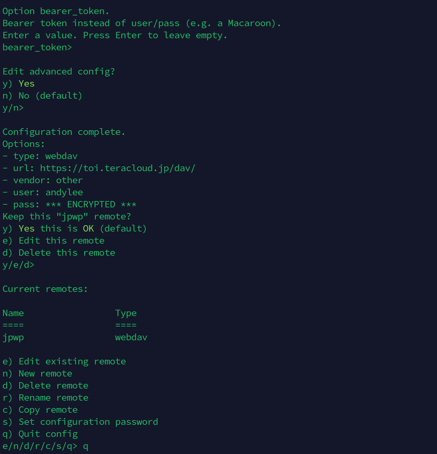Select the 'y) Yes' advanced config option
The image size is (437, 454).
pyautogui.click(x=18, y=84)
